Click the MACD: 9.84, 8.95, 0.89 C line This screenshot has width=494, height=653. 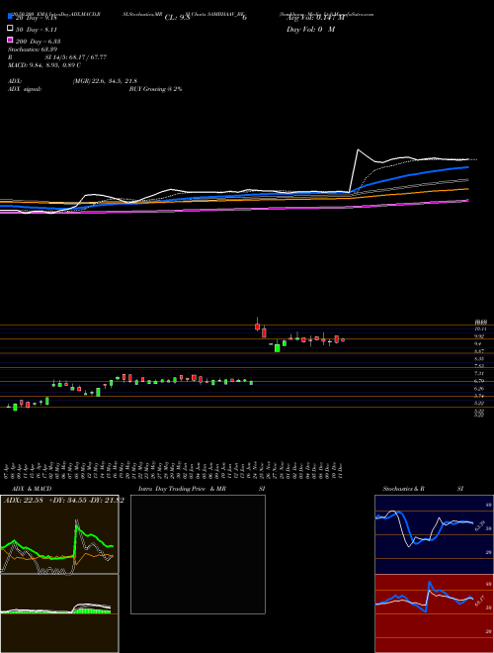44,65
